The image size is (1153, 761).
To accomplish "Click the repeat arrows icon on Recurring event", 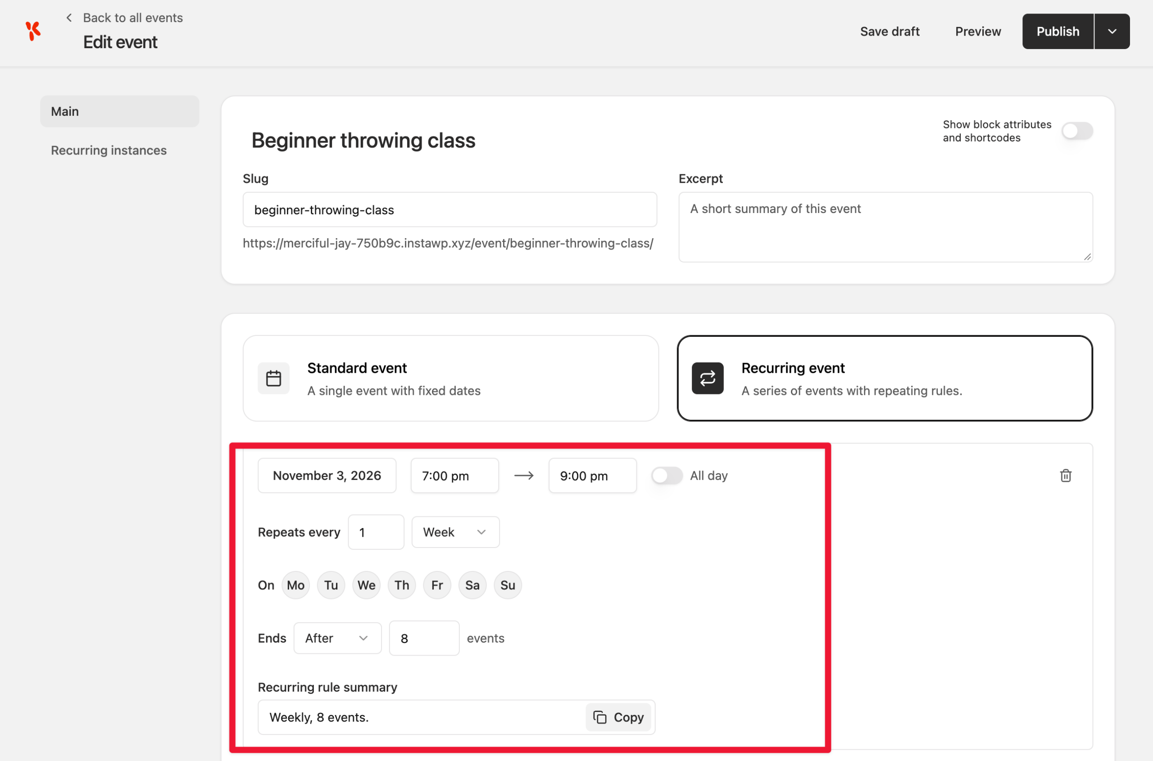I will [707, 378].
